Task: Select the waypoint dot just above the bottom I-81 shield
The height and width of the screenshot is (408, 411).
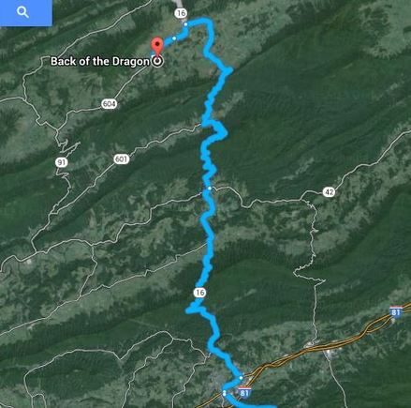Action: [241, 378]
